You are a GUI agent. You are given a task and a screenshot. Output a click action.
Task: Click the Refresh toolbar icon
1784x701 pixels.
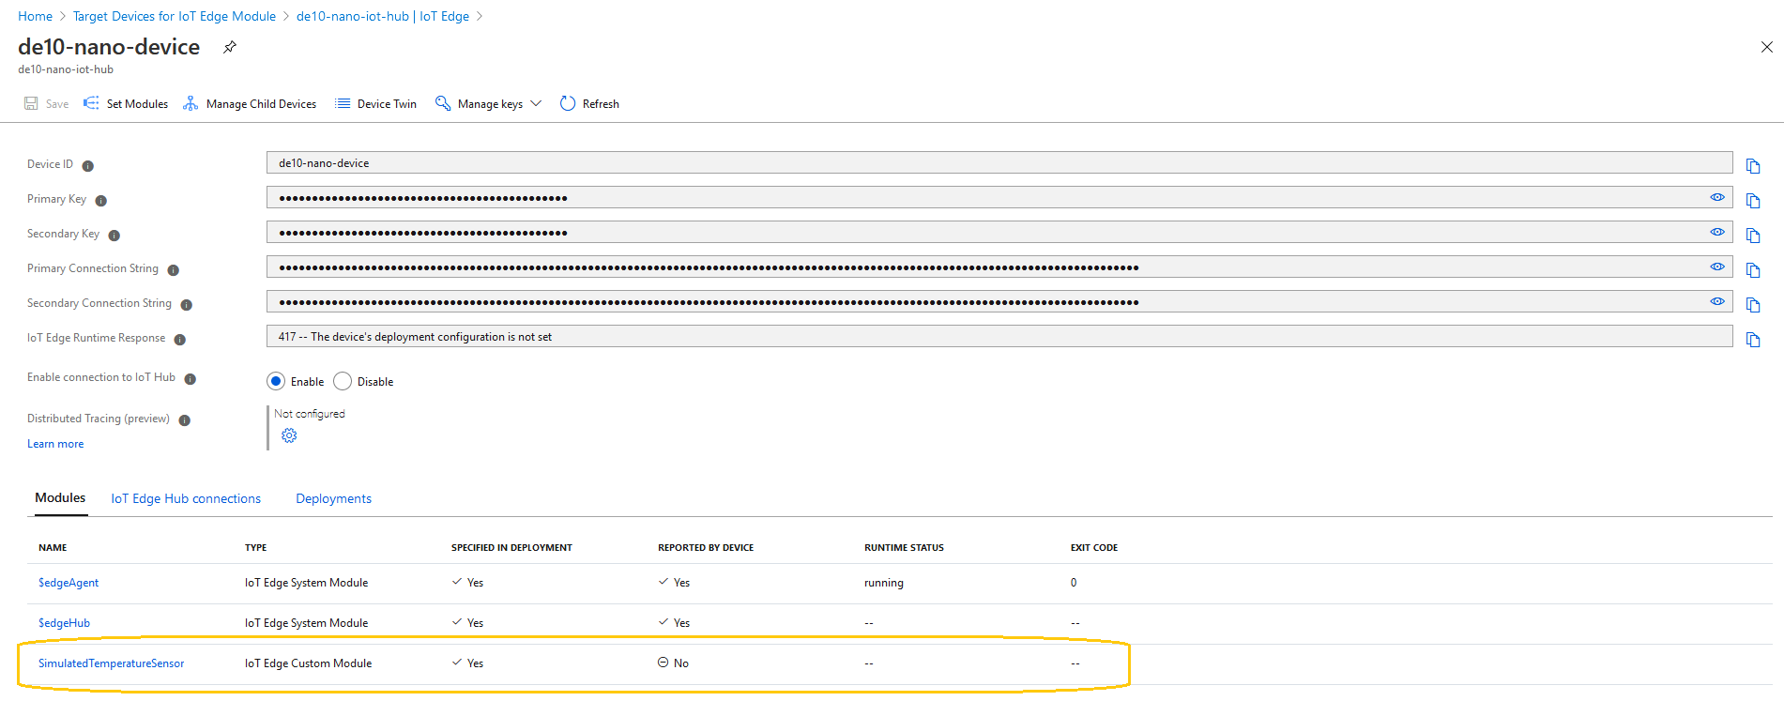pyautogui.click(x=568, y=104)
